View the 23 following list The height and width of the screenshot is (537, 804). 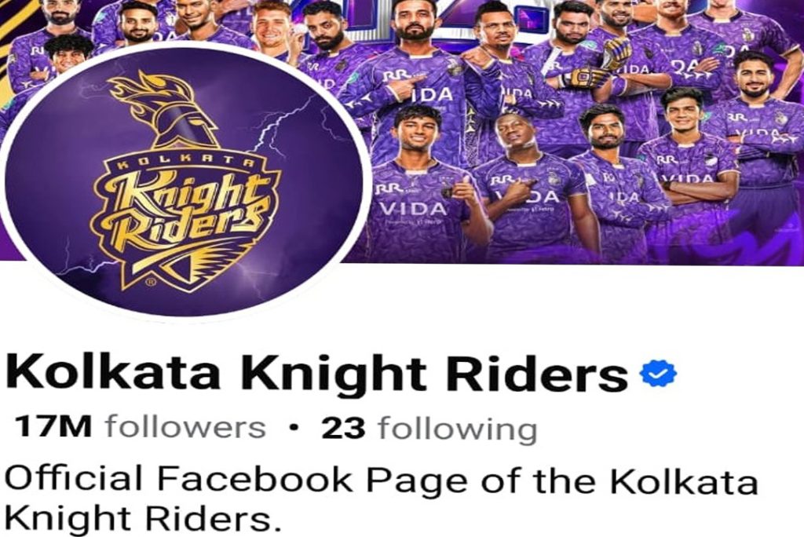429,429
